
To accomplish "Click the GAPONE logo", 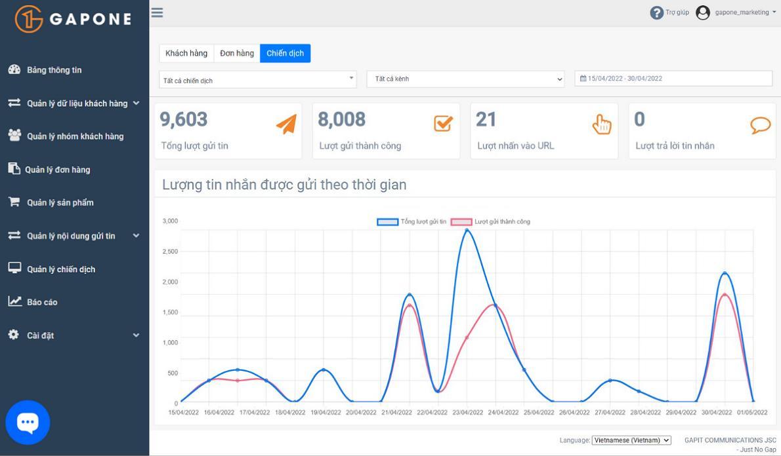I will [74, 19].
